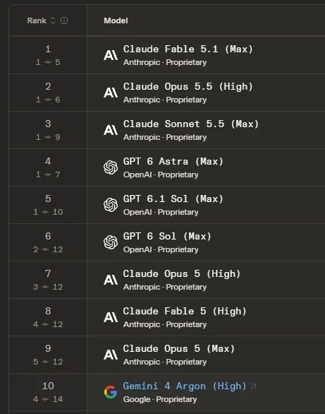The width and height of the screenshot is (325, 414).
Task: Click the Model column header
Action: tap(116, 20)
